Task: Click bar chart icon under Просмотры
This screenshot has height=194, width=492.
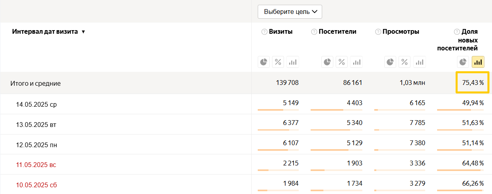Action: 419,62
